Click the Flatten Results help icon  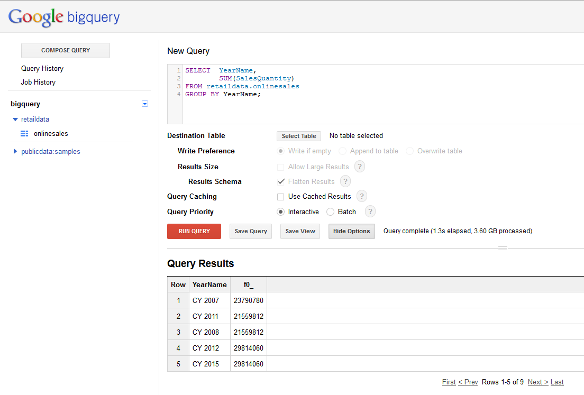point(345,181)
